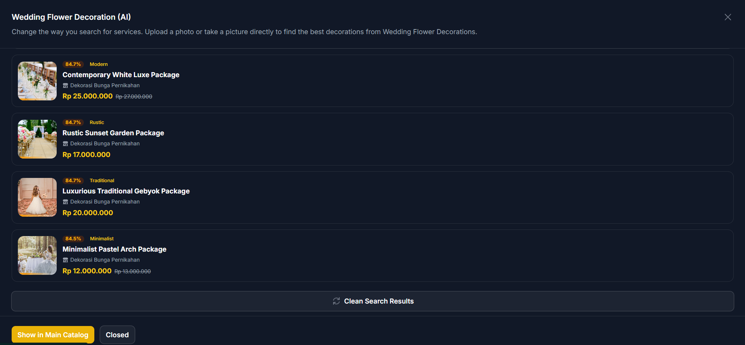The width and height of the screenshot is (745, 345).
Task: Click Show in Main Catalog button
Action: [x=53, y=335]
